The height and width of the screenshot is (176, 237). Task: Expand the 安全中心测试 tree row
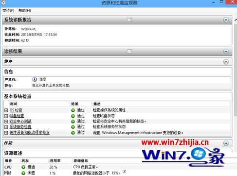point(6,122)
